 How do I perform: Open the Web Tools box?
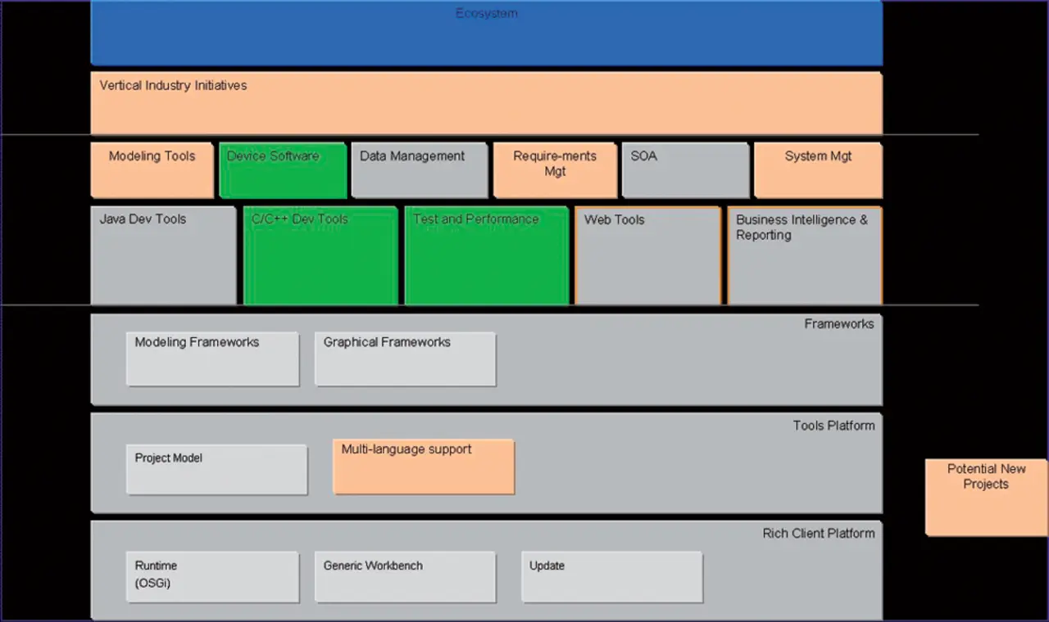tap(648, 255)
